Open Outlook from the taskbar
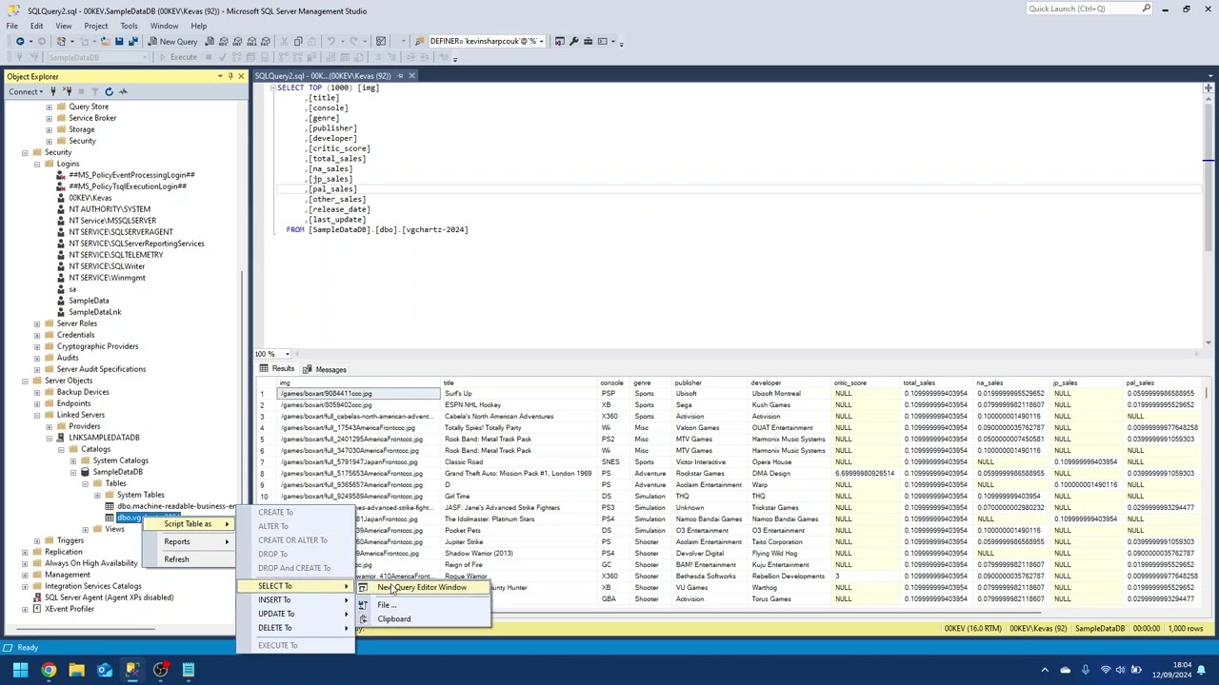 point(104,670)
